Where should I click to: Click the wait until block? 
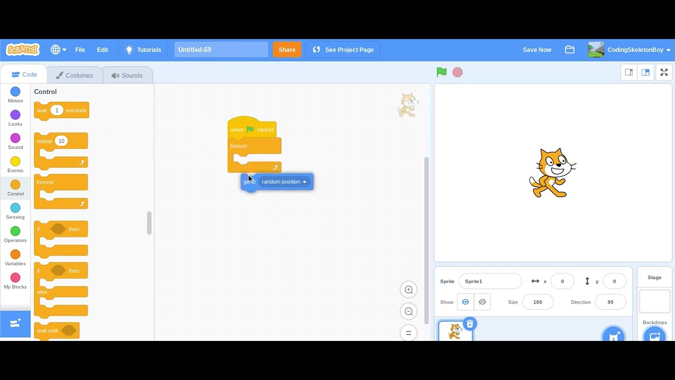pos(56,331)
